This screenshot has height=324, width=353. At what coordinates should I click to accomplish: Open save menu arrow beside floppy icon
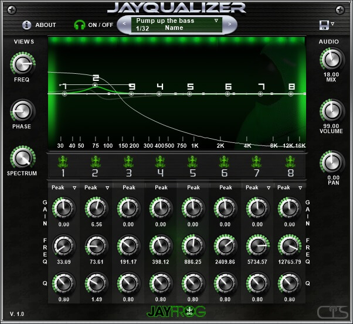[x=332, y=24]
